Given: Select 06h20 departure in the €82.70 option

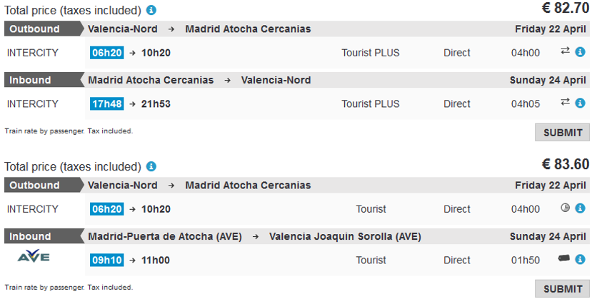Looking at the screenshot, I should pyautogui.click(x=106, y=53).
